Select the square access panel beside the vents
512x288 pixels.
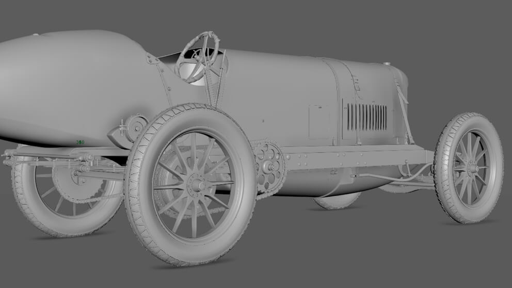coord(318,121)
